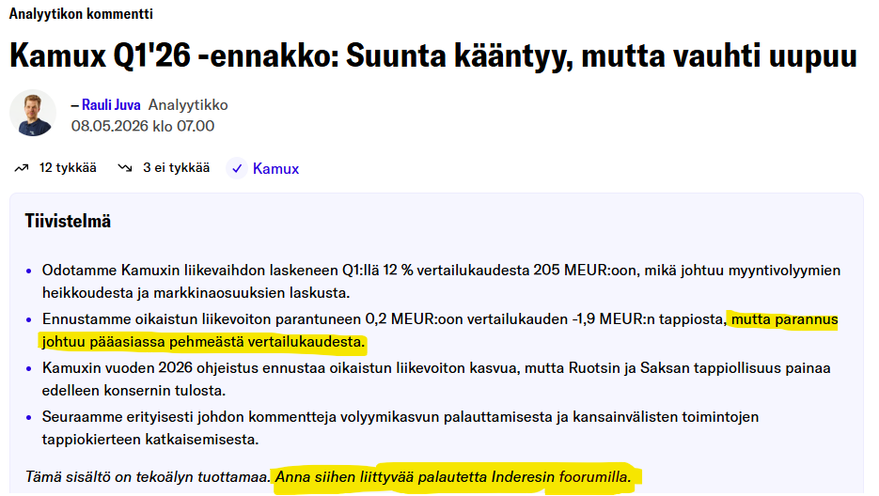Click the downward trend dislike icon
The width and height of the screenshot is (879, 496).
(x=124, y=168)
